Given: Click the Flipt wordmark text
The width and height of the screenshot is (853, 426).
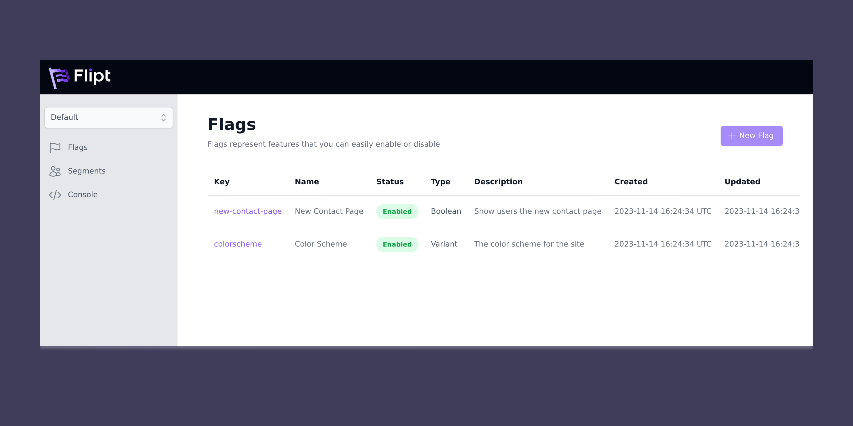Looking at the screenshot, I should (x=92, y=76).
